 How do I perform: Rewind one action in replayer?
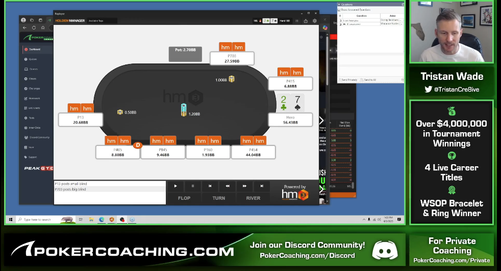coord(227,186)
